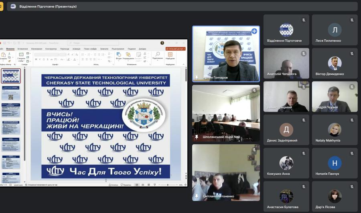Image resolution: width=361 pixels, height=213 pixels.
Task: Click muted mic icon on Анатолій Чепинога tile
Action: pos(304,53)
